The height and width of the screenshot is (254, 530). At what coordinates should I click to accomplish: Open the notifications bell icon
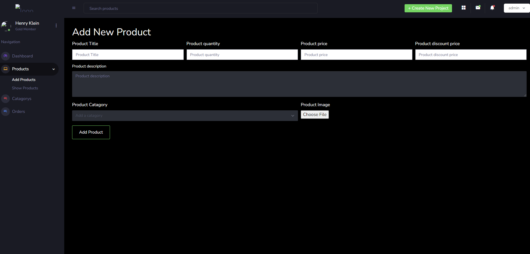[492, 8]
